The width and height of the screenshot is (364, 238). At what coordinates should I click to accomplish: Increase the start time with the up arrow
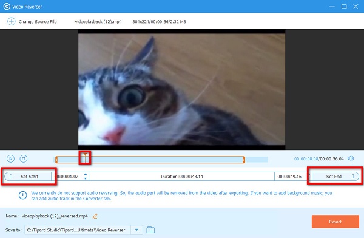coord(86,174)
